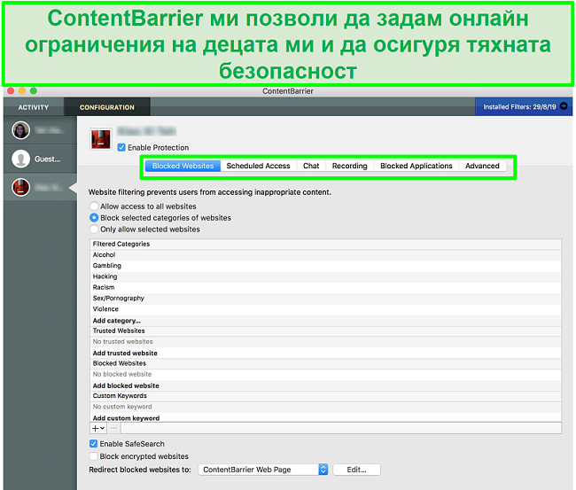Select the guitar avatar user in sidebar
The height and width of the screenshot is (490, 576).
(x=20, y=187)
